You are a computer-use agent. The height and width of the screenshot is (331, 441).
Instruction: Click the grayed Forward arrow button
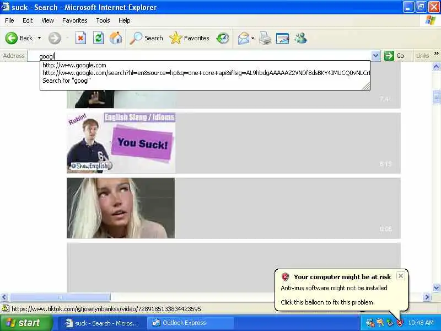[x=55, y=38]
